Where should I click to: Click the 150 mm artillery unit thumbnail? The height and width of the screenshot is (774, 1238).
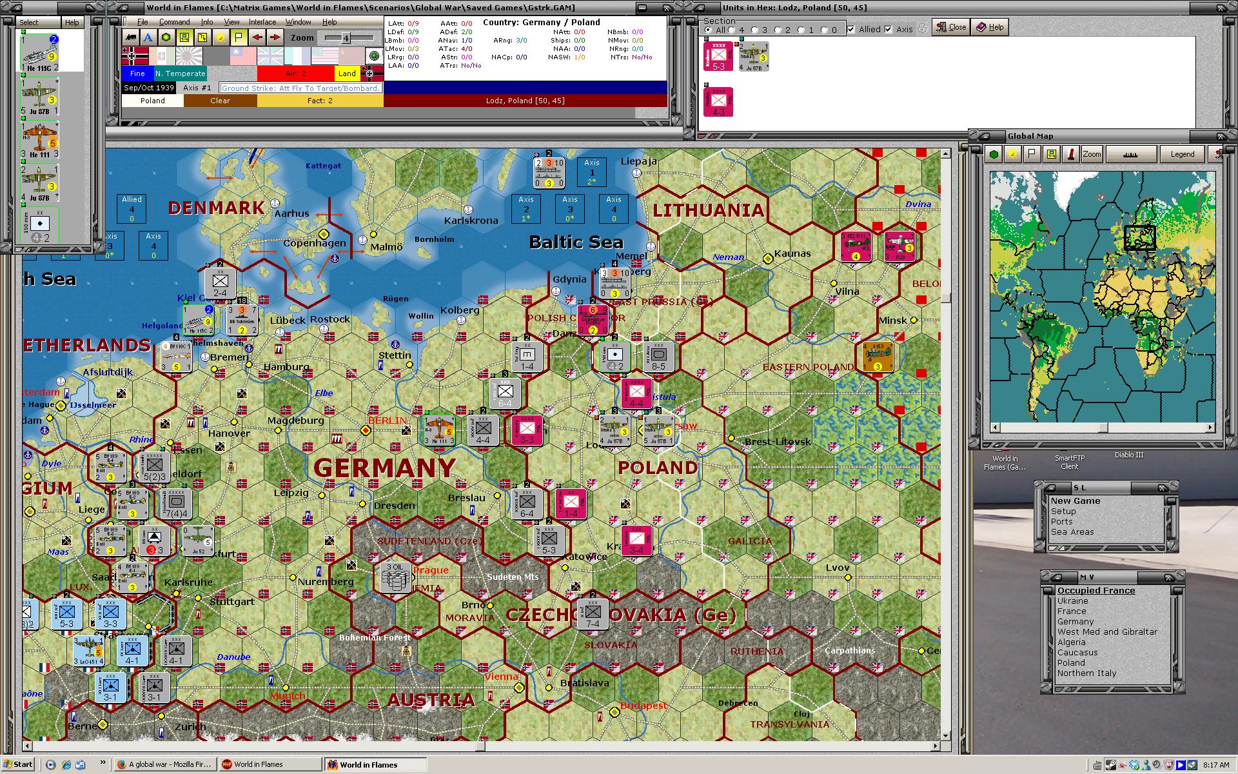[40, 226]
